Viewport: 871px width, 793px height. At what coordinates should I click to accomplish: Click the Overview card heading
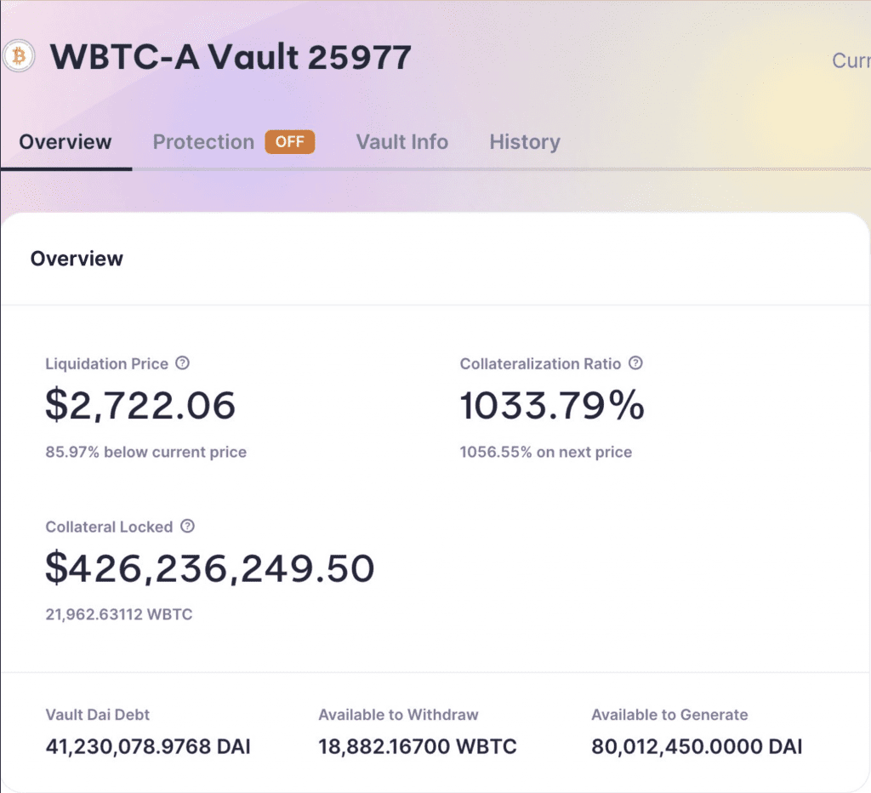point(77,259)
